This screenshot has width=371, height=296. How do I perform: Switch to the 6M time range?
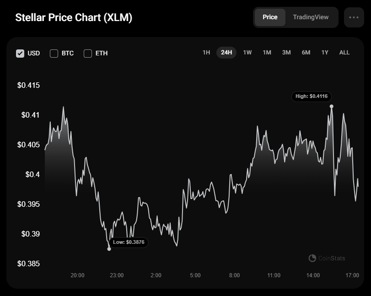[x=306, y=53]
